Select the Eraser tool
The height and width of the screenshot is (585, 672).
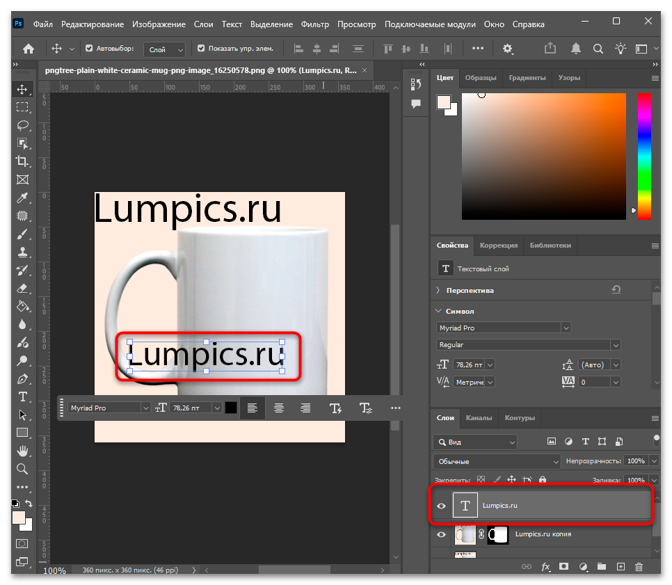pos(22,289)
